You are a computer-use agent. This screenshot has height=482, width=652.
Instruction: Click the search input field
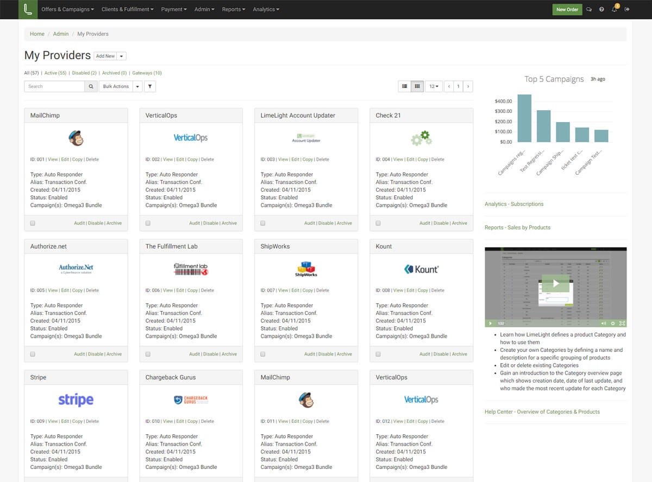coord(54,86)
